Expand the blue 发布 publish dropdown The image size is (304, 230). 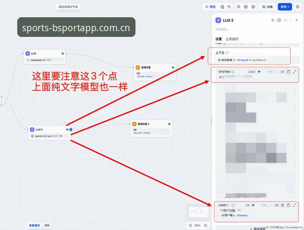[x=285, y=7]
